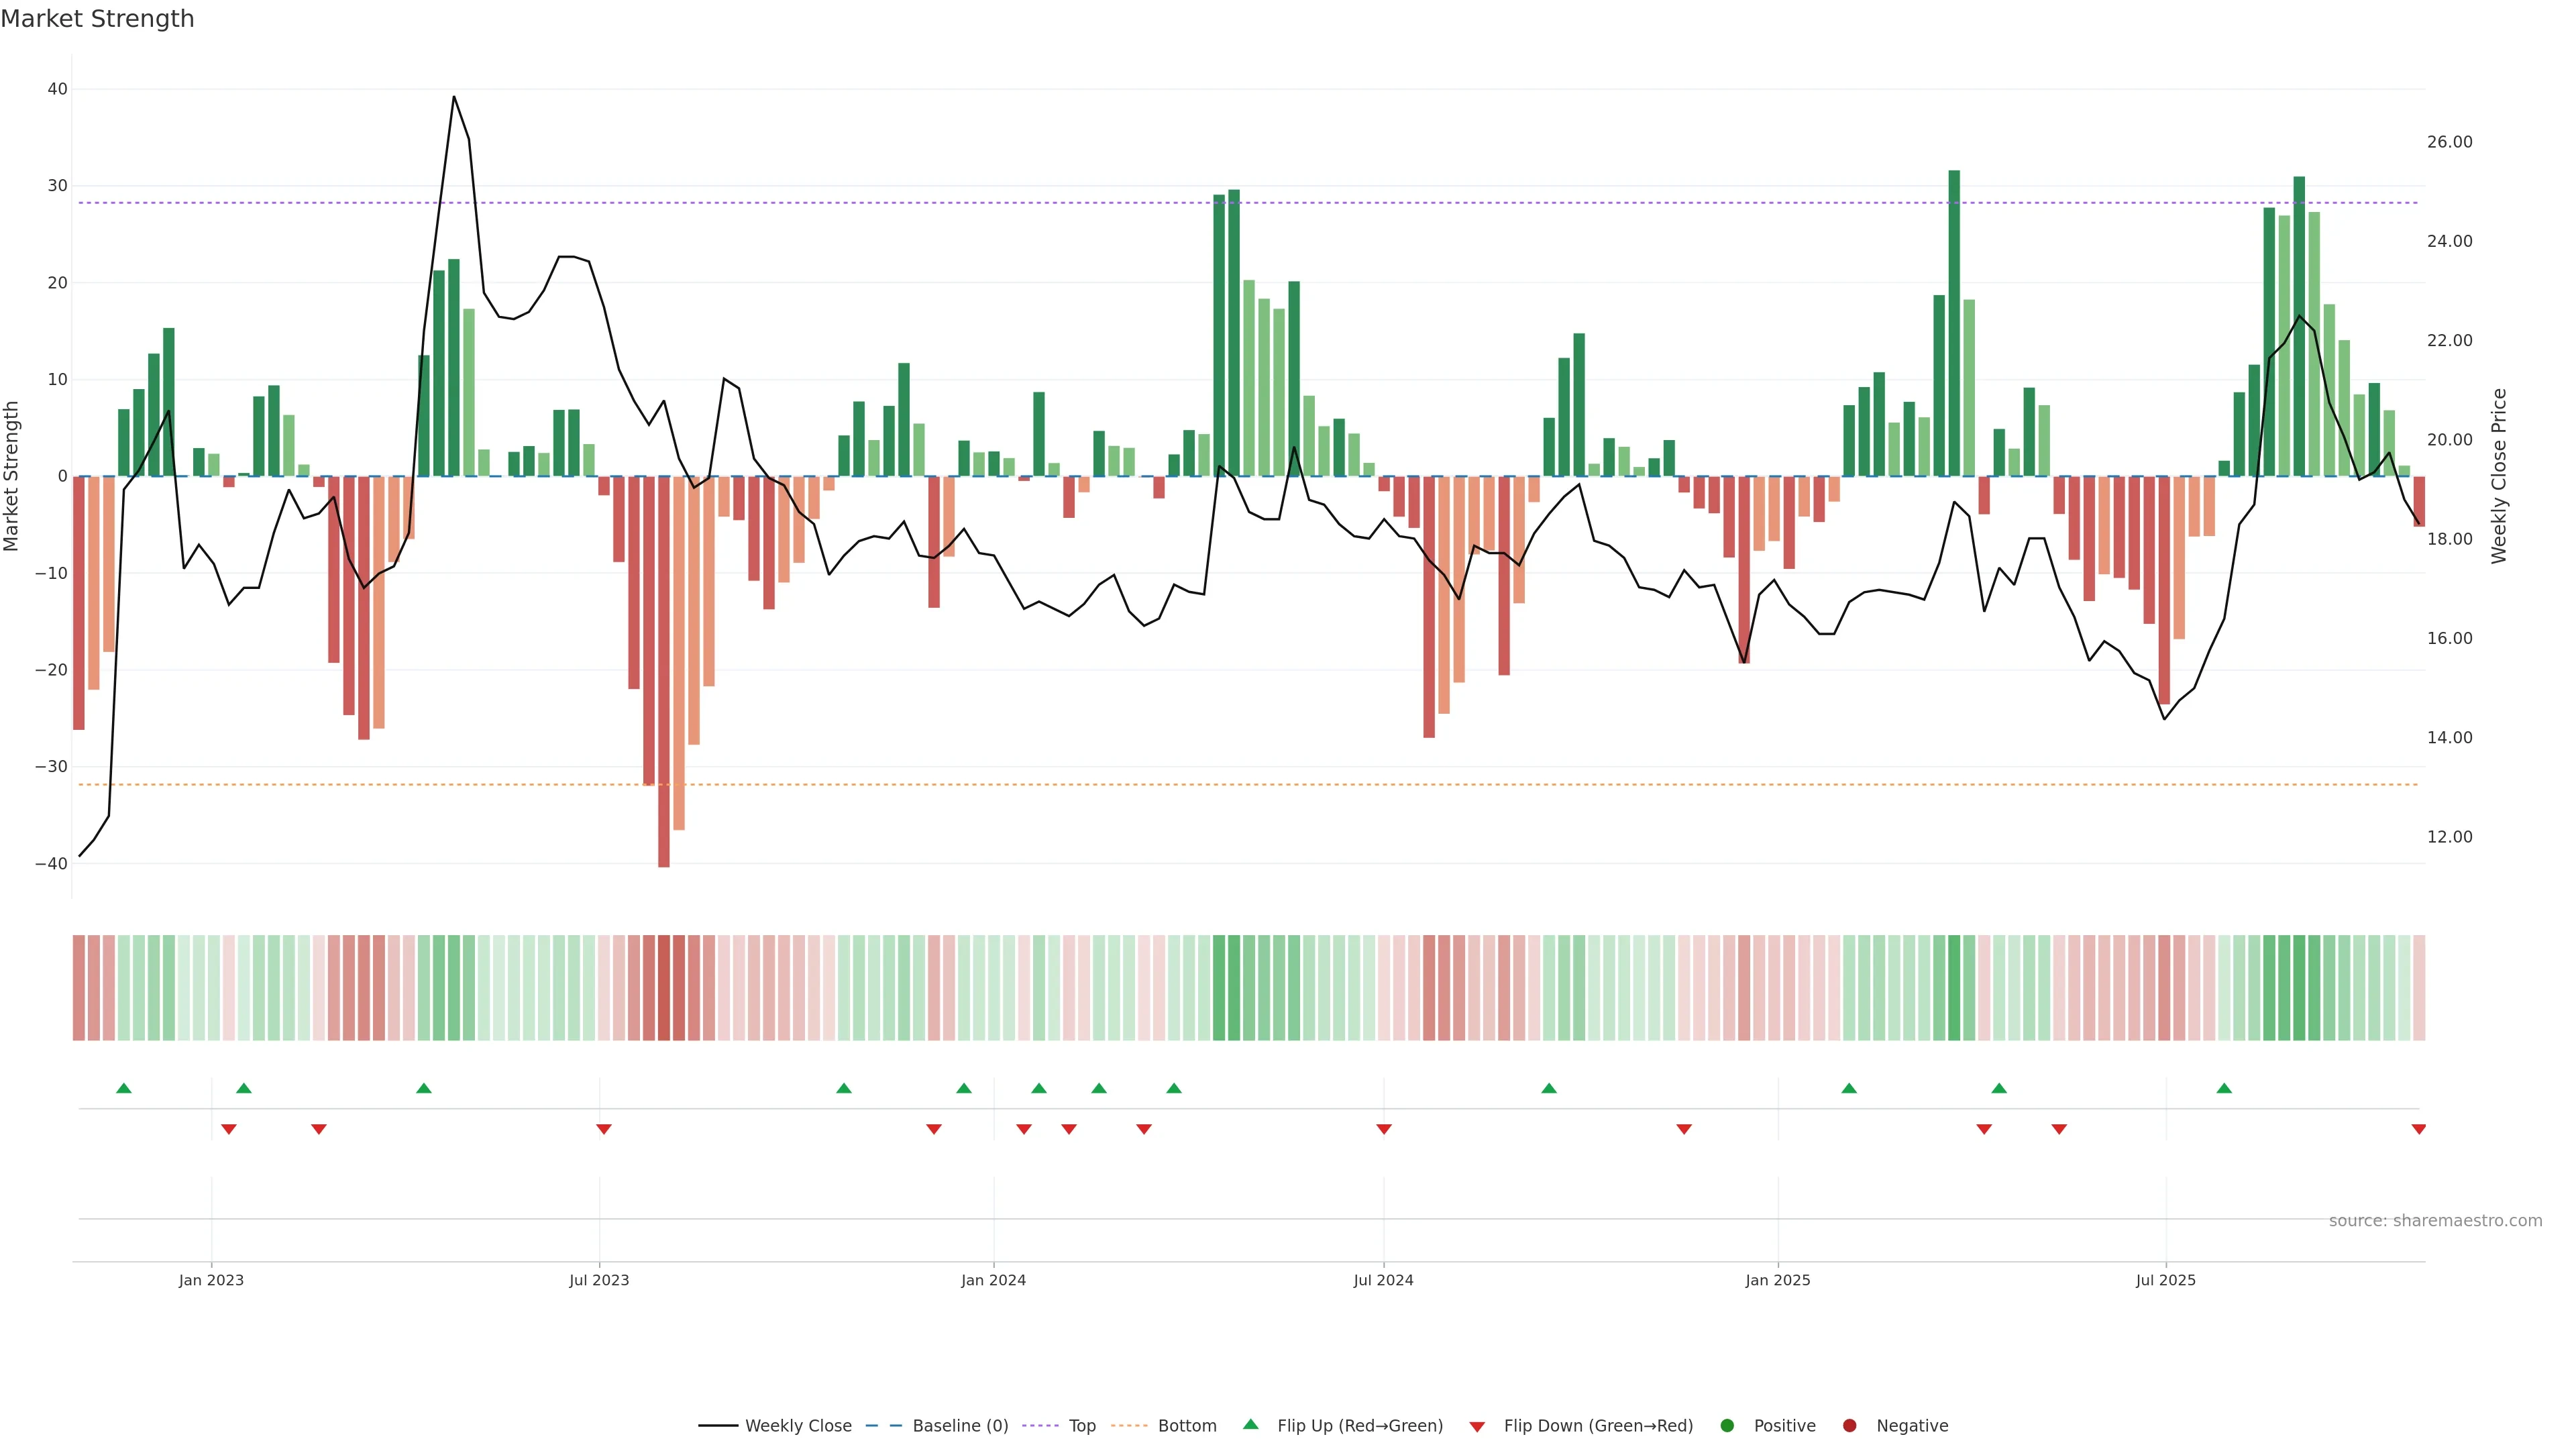Click the Market Strength chart title
The image size is (2576, 1449).
97,19
